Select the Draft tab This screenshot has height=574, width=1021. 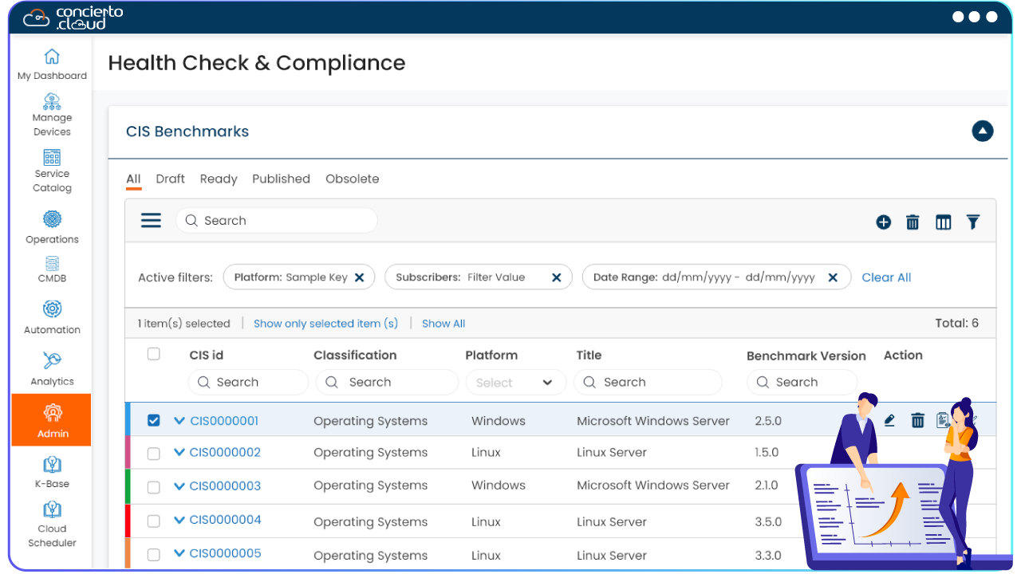170,179
